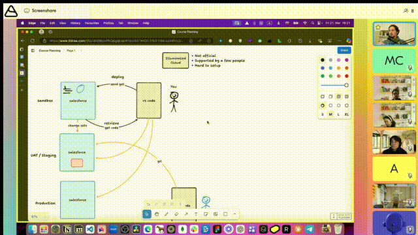This screenshot has height=235, width=418.
Task: Click the Course Planning document name
Action: click(x=50, y=50)
